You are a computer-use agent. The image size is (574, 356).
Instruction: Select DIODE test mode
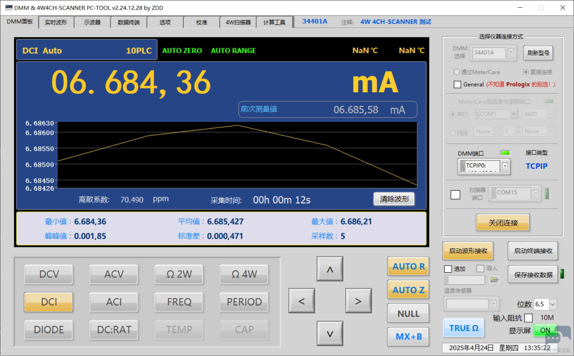pyautogui.click(x=49, y=329)
